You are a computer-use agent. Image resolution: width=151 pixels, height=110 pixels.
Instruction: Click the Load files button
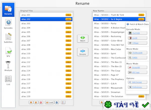(x=50, y=102)
